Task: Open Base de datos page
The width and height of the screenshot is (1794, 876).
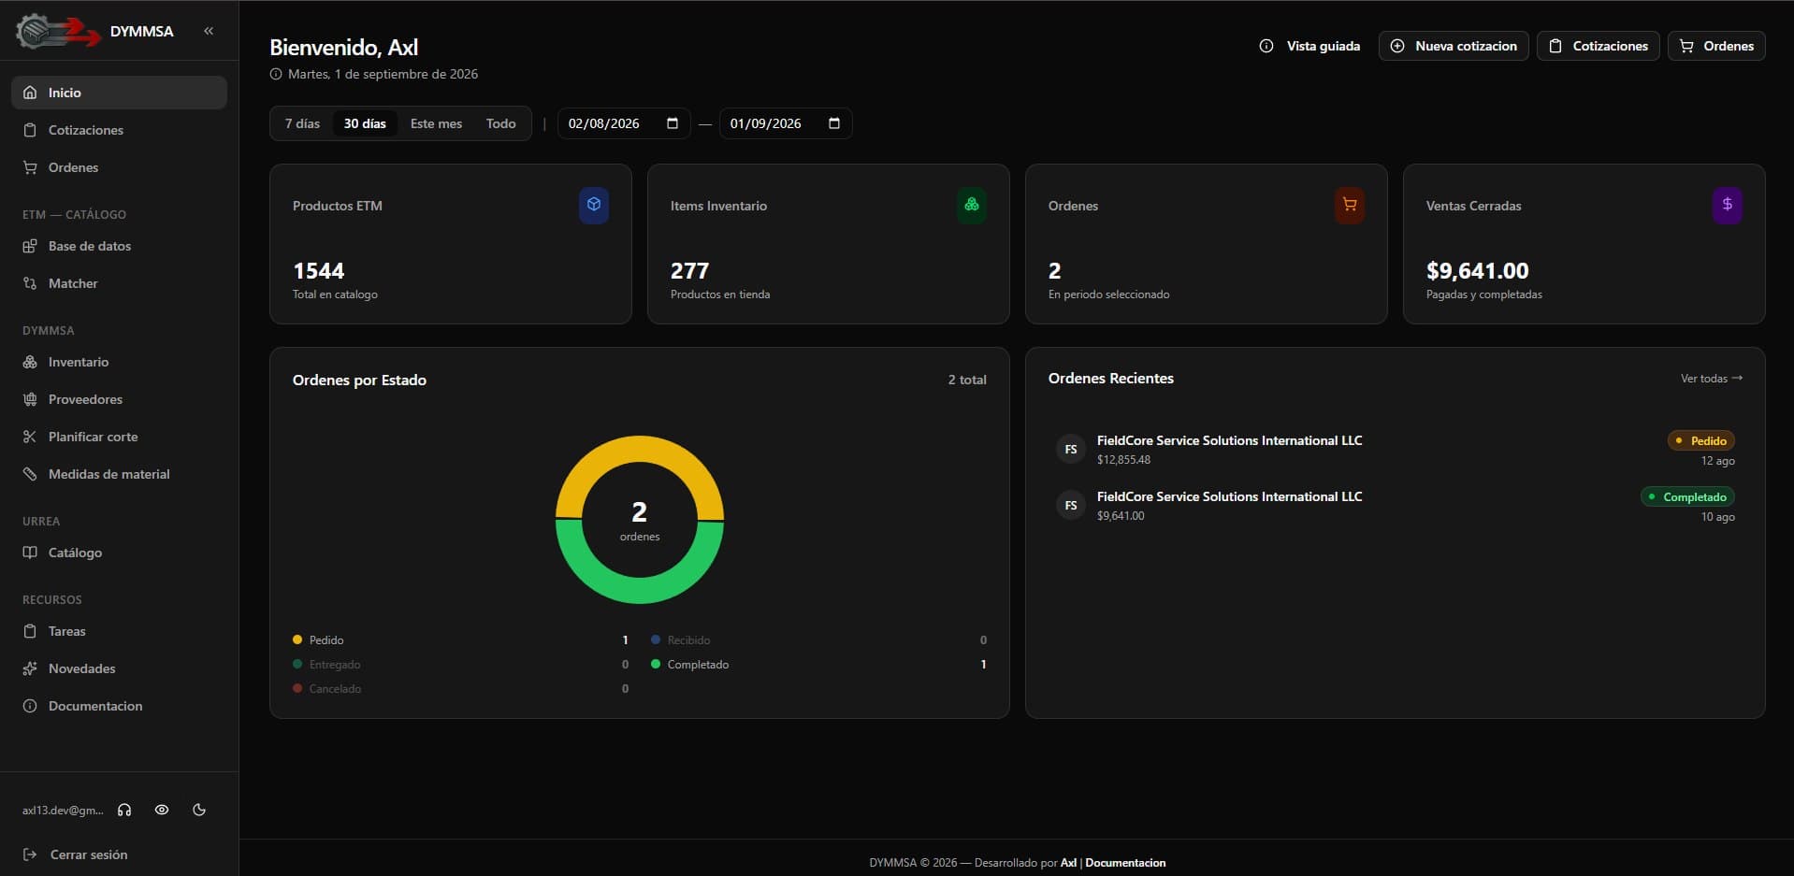Action: (119, 246)
